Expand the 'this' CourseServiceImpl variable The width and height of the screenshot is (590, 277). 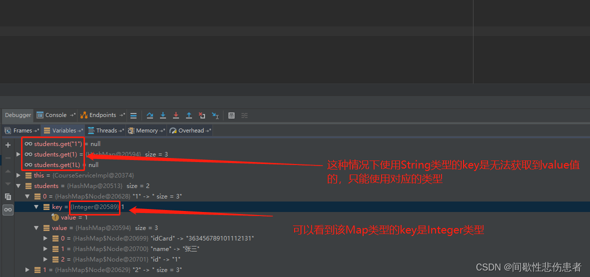click(18, 175)
